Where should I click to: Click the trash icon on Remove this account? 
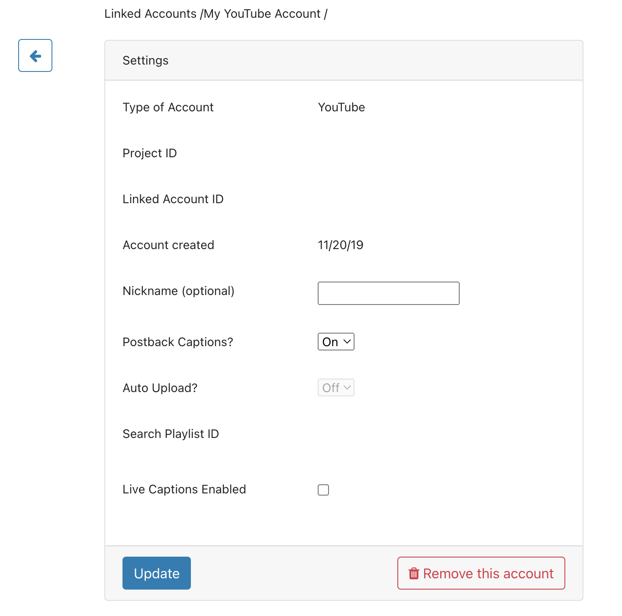[414, 574]
